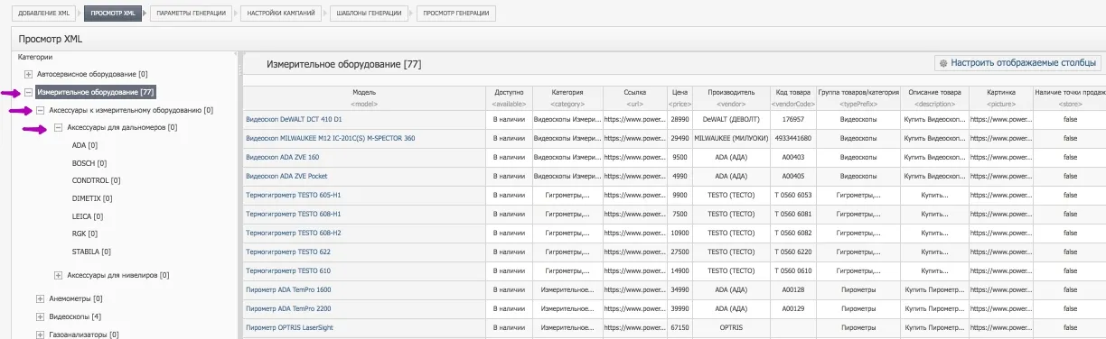Click vendor code cell A00128
Viewport: 1106px width, 339px height.
coord(793,289)
